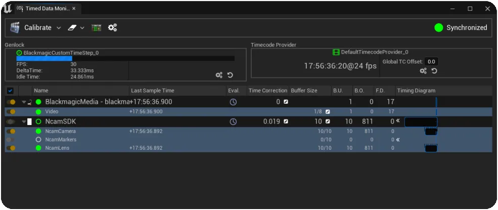Image resolution: width=498 pixels, height=210 pixels.
Task: Click the NcamMarkers double-chevron indicator
Action: (397, 140)
